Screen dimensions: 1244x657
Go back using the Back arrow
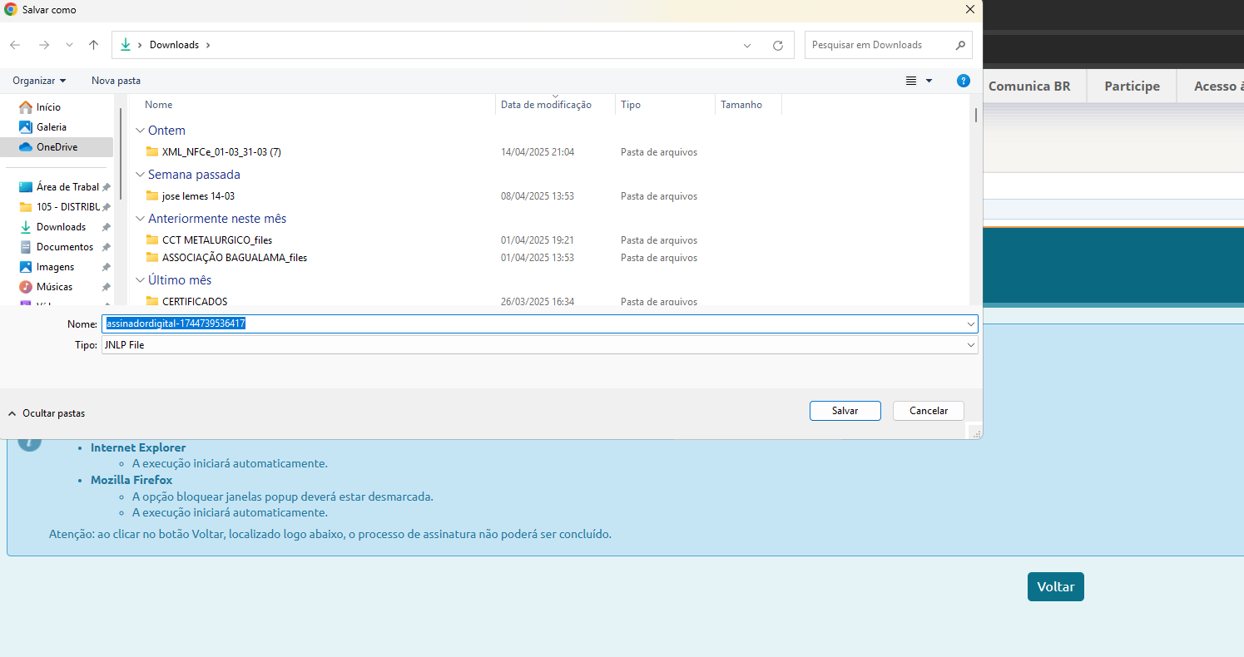(15, 45)
